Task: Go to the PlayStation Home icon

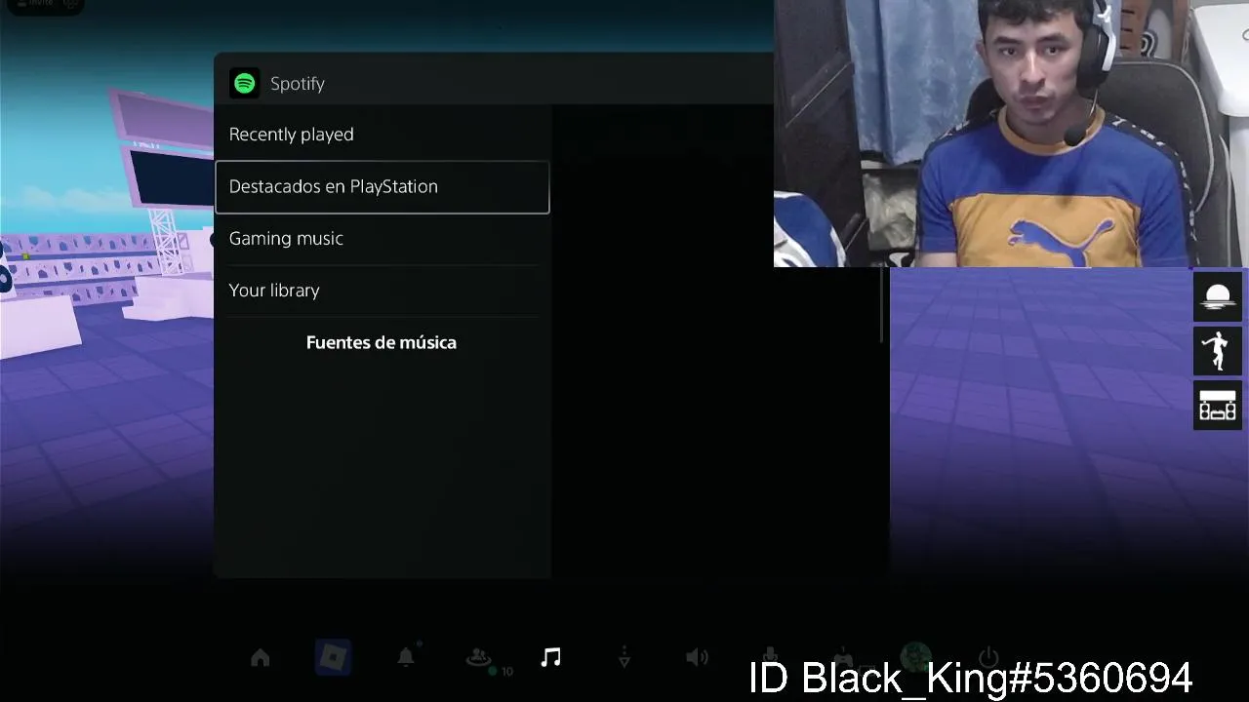Action: (260, 658)
